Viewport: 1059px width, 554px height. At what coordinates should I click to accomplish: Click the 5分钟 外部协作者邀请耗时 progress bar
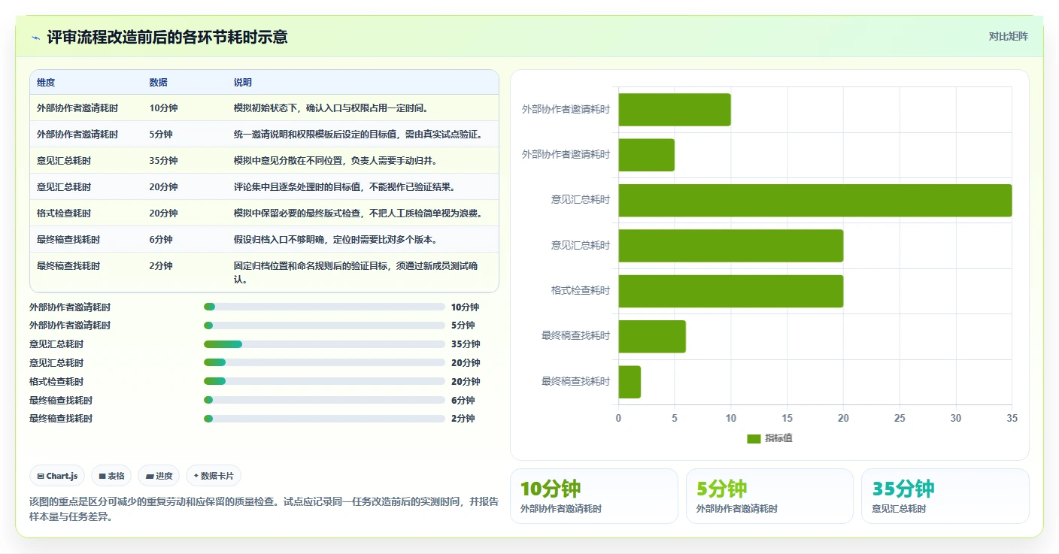pos(324,325)
